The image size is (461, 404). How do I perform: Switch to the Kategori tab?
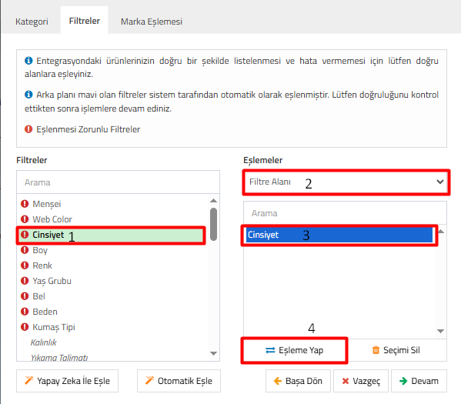pos(32,22)
